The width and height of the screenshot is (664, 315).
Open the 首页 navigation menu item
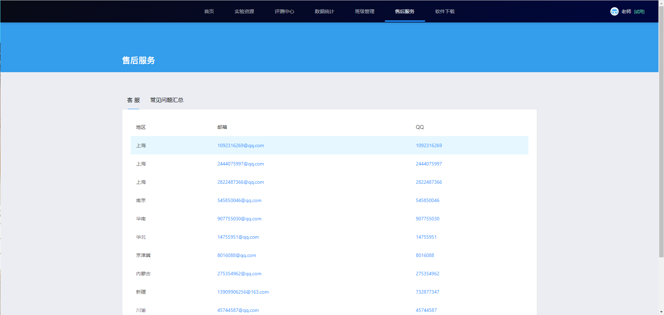coord(209,11)
